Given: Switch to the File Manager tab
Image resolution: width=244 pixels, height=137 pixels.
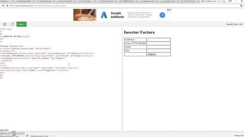Looking at the screenshot, I should [x=87, y=1].
